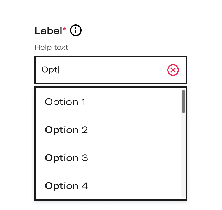Focus the text field containing "Opt"
The image size is (222, 210).
[x=111, y=70]
